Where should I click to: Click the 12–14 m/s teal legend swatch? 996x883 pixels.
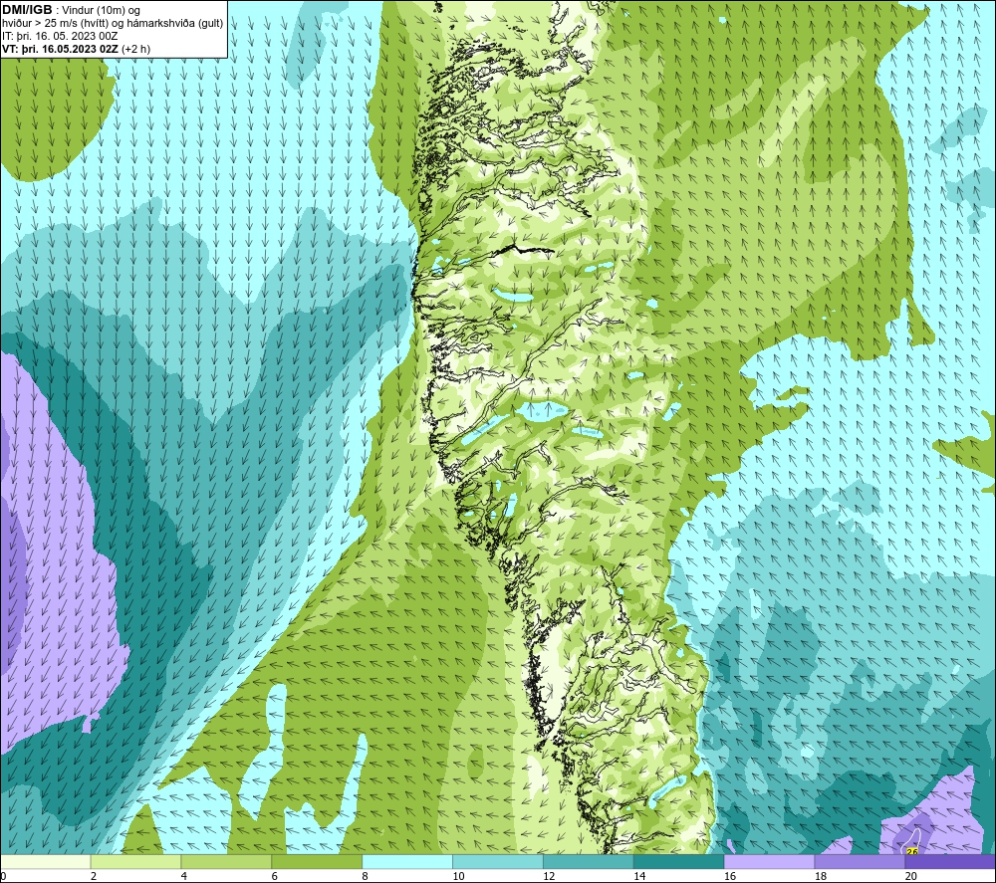point(589,861)
